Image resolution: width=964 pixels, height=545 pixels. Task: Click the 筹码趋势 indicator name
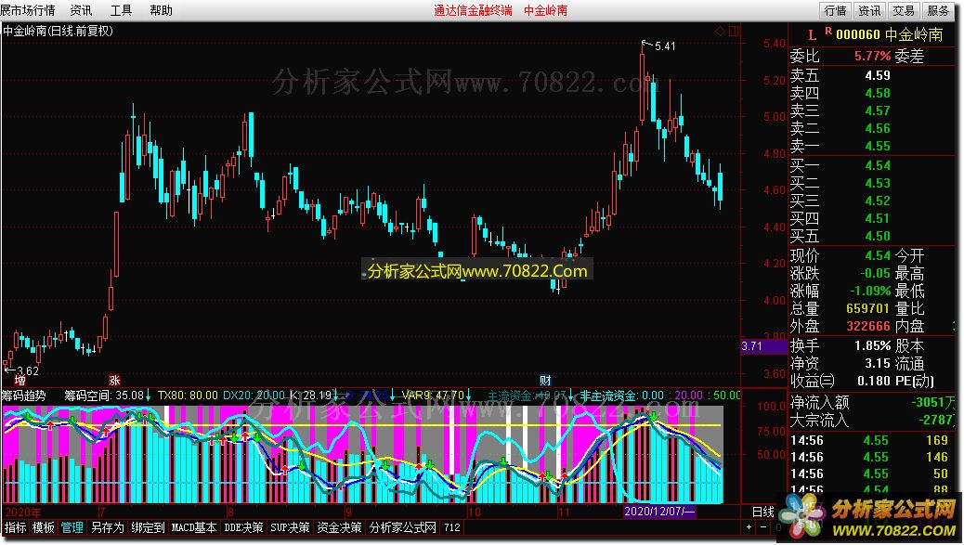pos(23,396)
